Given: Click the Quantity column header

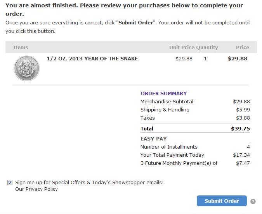Looking at the screenshot, I should tap(207, 48).
